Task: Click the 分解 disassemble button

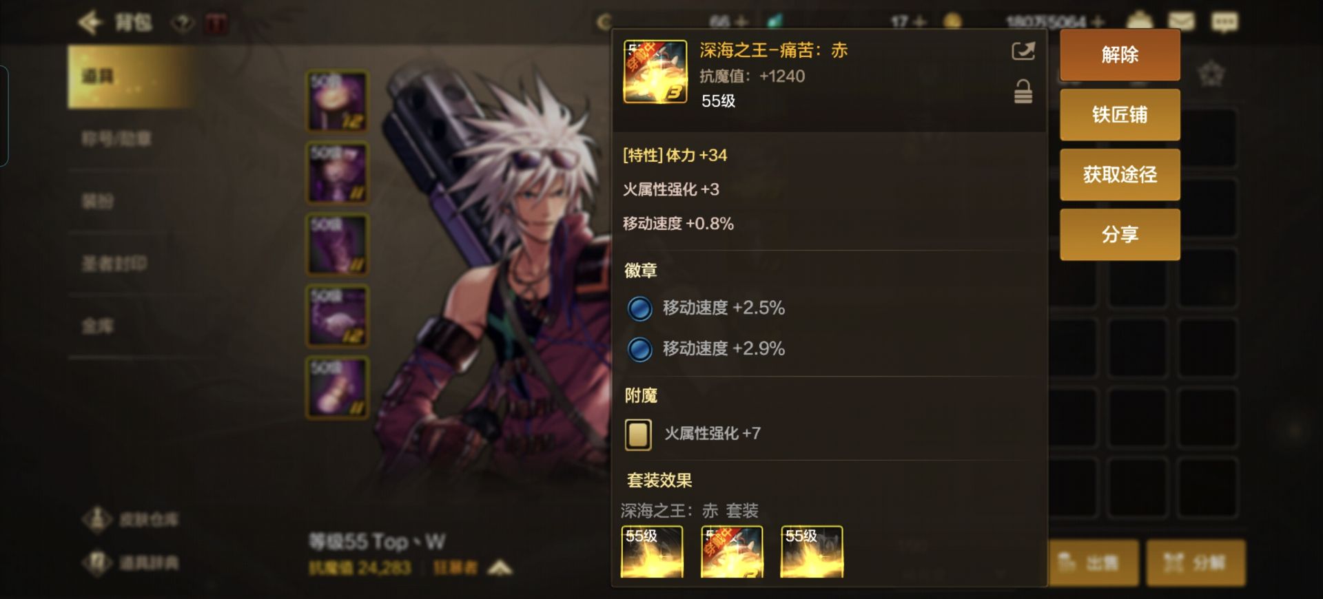Action: click(x=1196, y=563)
